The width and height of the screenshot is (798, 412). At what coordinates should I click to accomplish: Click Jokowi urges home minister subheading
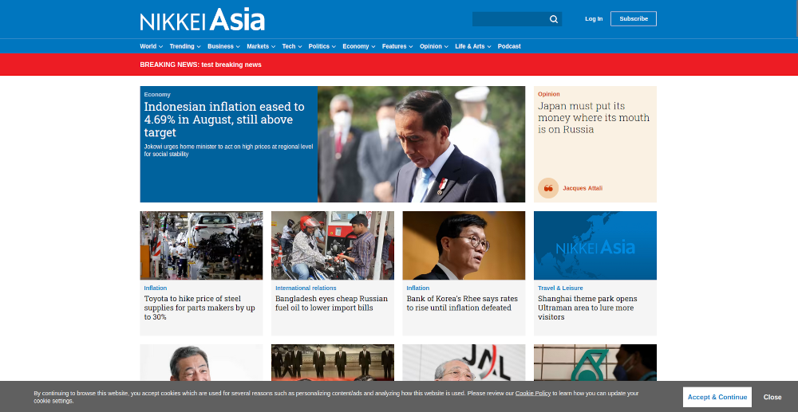pos(228,150)
